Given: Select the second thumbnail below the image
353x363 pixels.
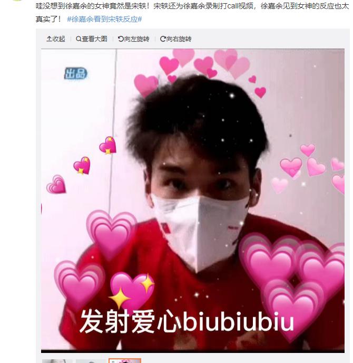Looking at the screenshot, I should (x=91, y=361).
